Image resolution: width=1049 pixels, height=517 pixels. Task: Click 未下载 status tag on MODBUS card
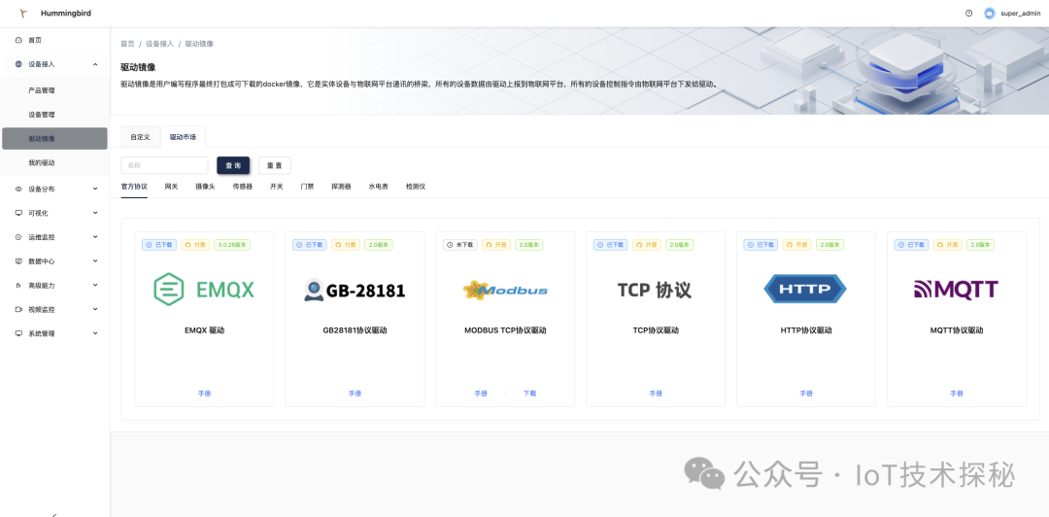[x=460, y=245]
